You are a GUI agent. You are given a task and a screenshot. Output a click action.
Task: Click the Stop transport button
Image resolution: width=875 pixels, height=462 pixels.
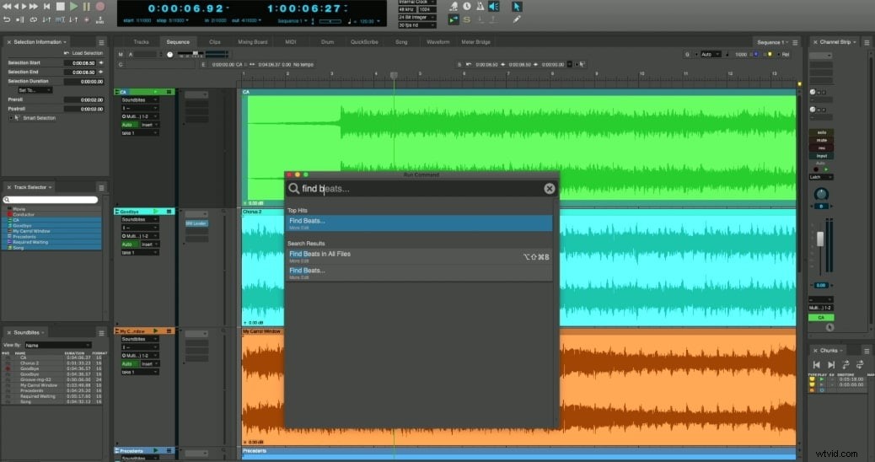(60, 7)
